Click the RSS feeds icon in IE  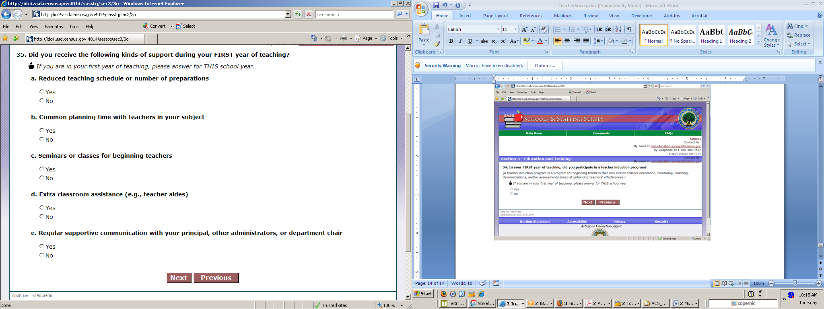tap(328, 38)
